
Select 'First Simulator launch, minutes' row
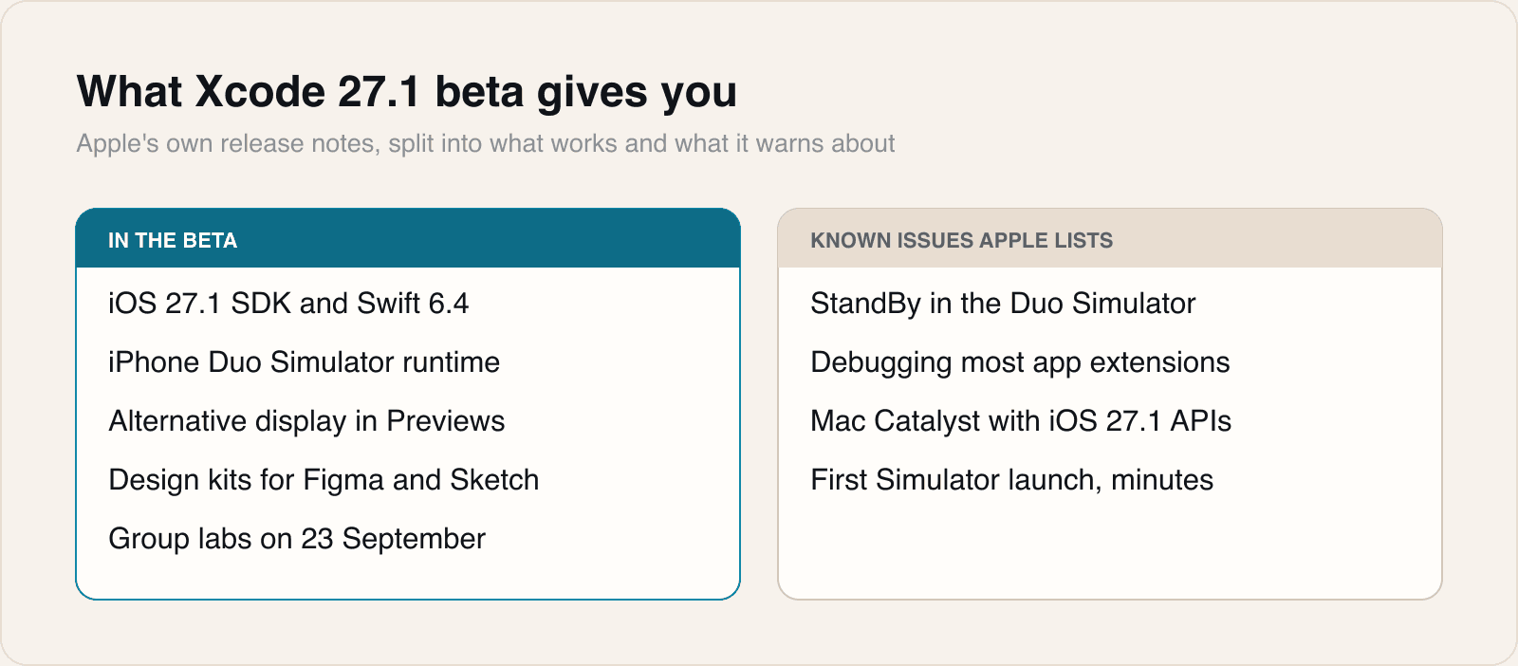[x=1011, y=480]
